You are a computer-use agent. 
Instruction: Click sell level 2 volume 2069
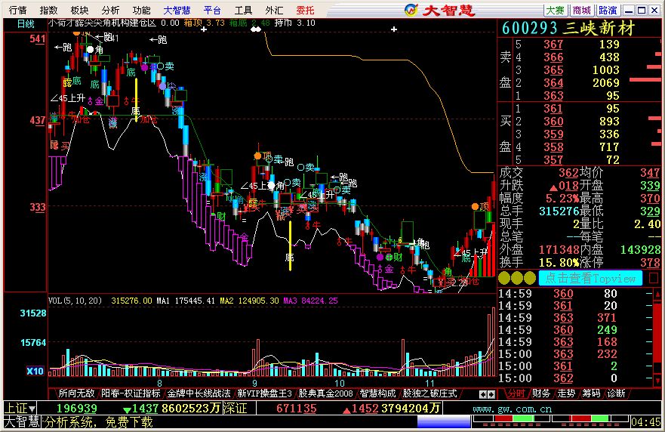(x=606, y=83)
